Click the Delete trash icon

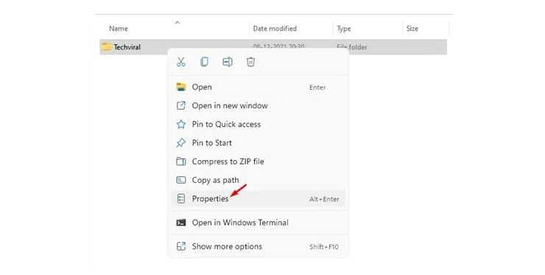tap(250, 62)
